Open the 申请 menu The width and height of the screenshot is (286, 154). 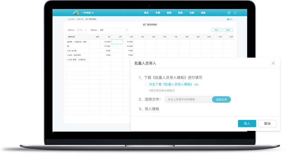158,13
